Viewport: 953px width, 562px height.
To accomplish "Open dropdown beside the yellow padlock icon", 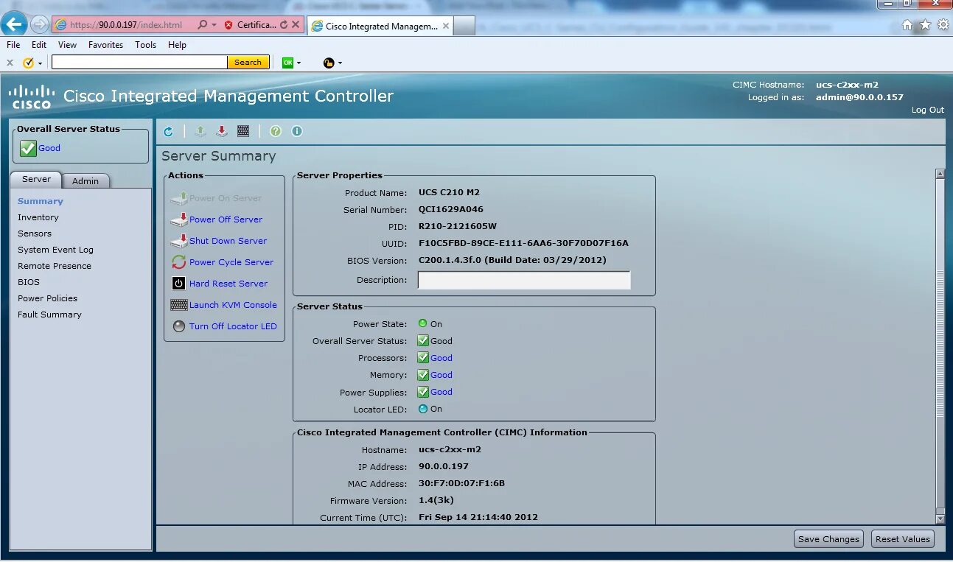I will (x=340, y=63).
